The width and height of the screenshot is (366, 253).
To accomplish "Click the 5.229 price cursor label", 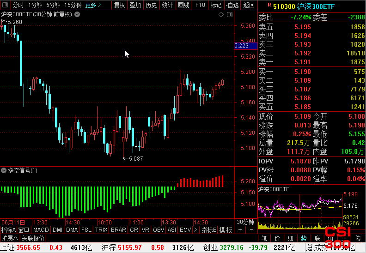I will (245, 46).
